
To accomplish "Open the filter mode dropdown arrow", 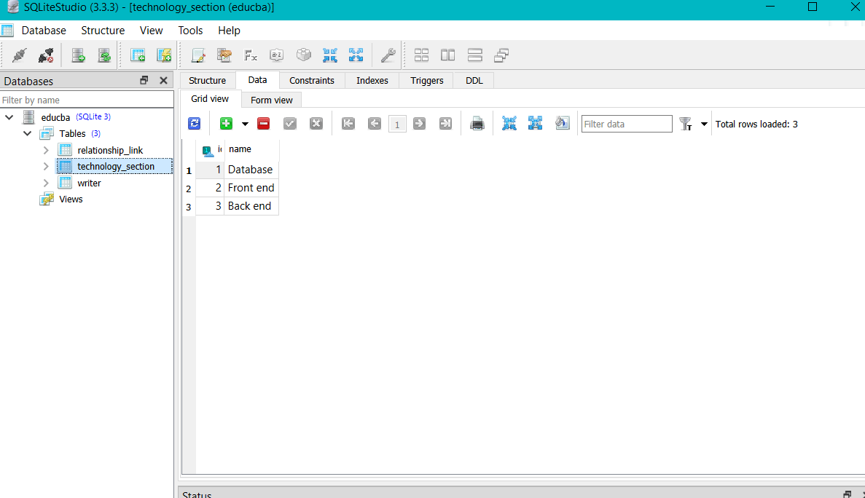I will tap(704, 124).
